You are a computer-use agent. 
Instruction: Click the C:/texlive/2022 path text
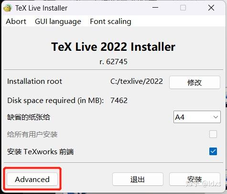coord(137,81)
